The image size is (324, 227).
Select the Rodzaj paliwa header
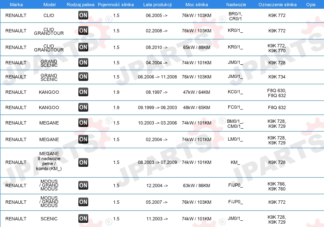81,5
